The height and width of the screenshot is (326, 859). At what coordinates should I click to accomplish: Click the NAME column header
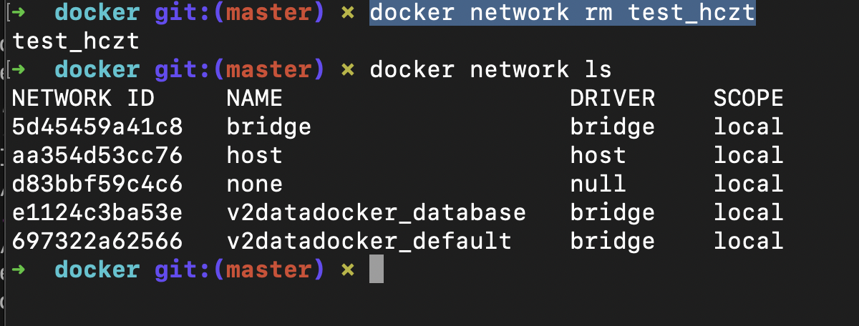click(255, 98)
